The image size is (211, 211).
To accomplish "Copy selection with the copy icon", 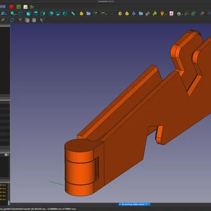I will [27, 20].
